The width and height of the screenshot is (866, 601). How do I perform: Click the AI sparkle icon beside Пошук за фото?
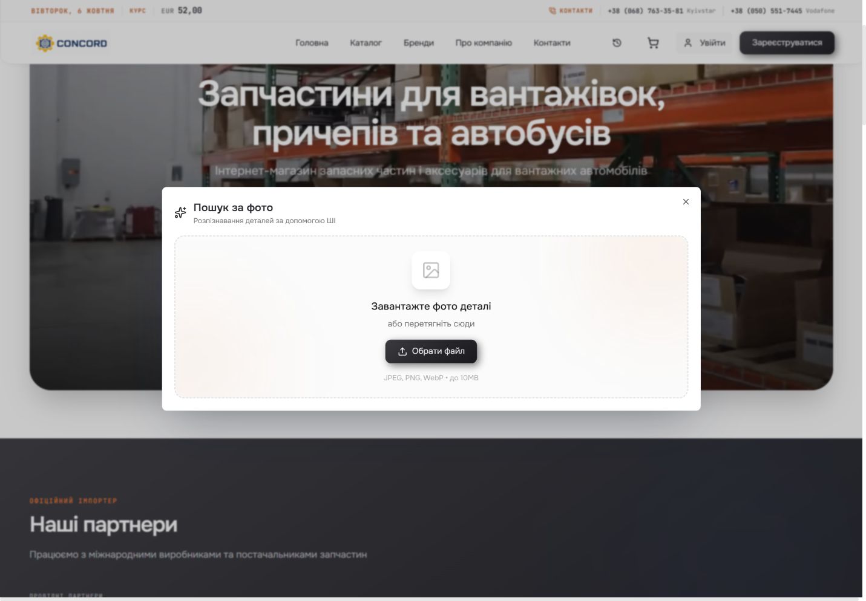[180, 213]
